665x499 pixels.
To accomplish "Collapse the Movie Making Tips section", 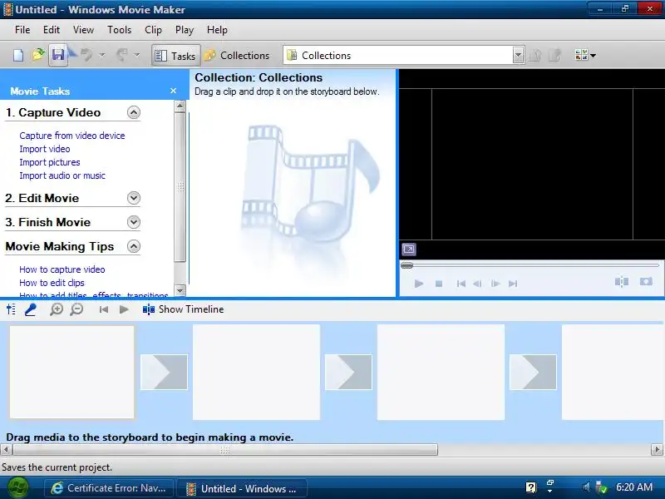I will coord(134,246).
